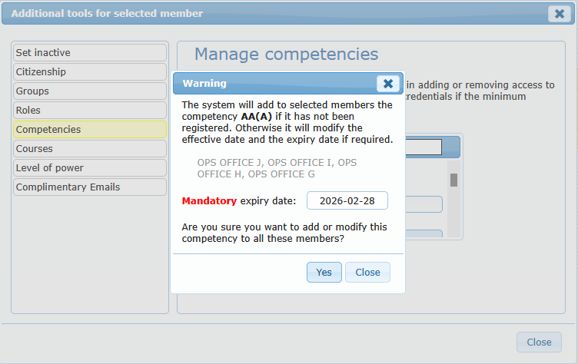Open the Roles menu item

click(89, 110)
